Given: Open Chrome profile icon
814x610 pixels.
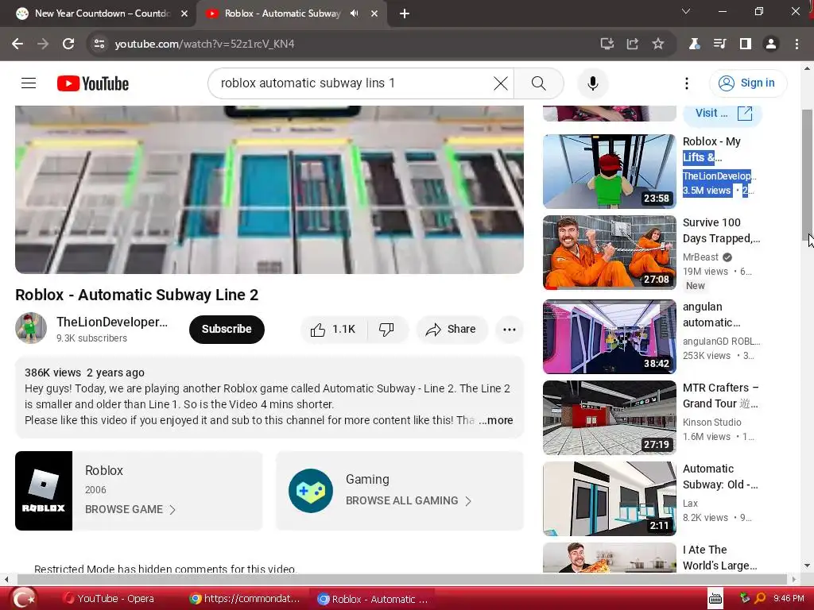Looking at the screenshot, I should click(771, 44).
